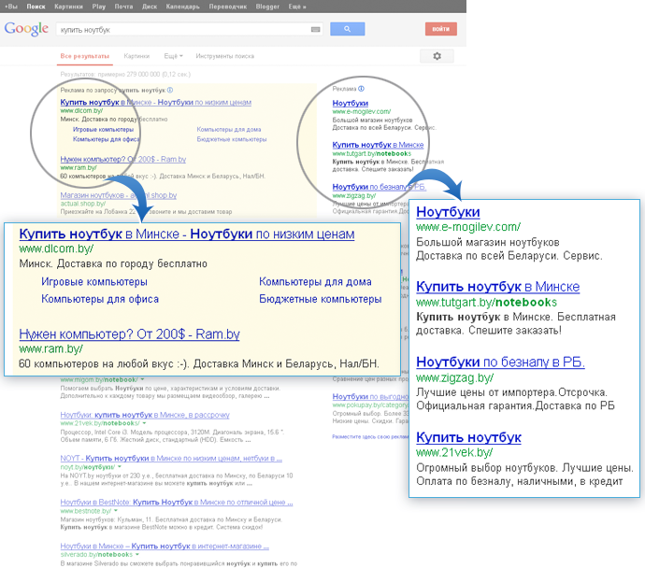Click the green URL 'silverado.by/notebooks'
The height and width of the screenshot is (568, 645).
[96, 554]
